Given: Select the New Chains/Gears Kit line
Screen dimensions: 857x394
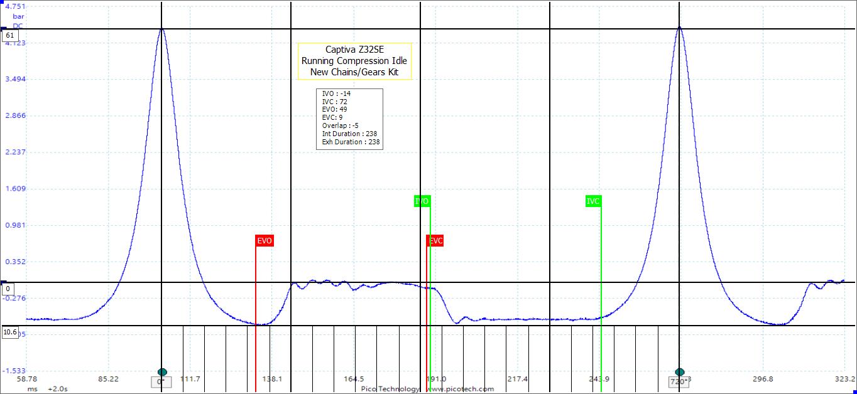Looking at the screenshot, I should 354,72.
